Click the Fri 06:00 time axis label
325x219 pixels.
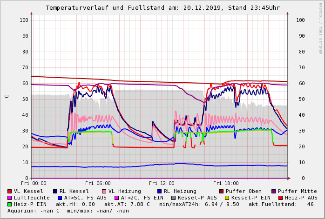tap(98, 184)
